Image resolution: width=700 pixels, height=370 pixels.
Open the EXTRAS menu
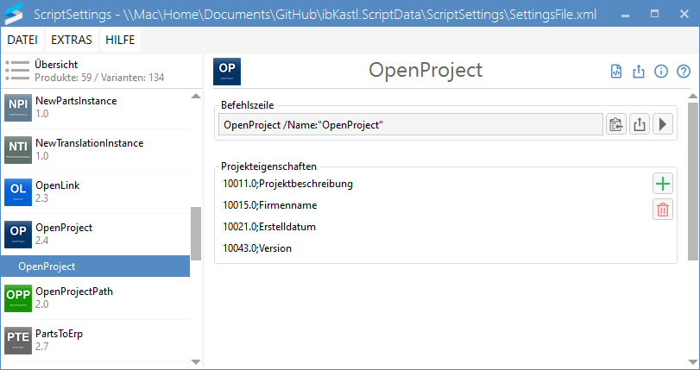(x=72, y=41)
